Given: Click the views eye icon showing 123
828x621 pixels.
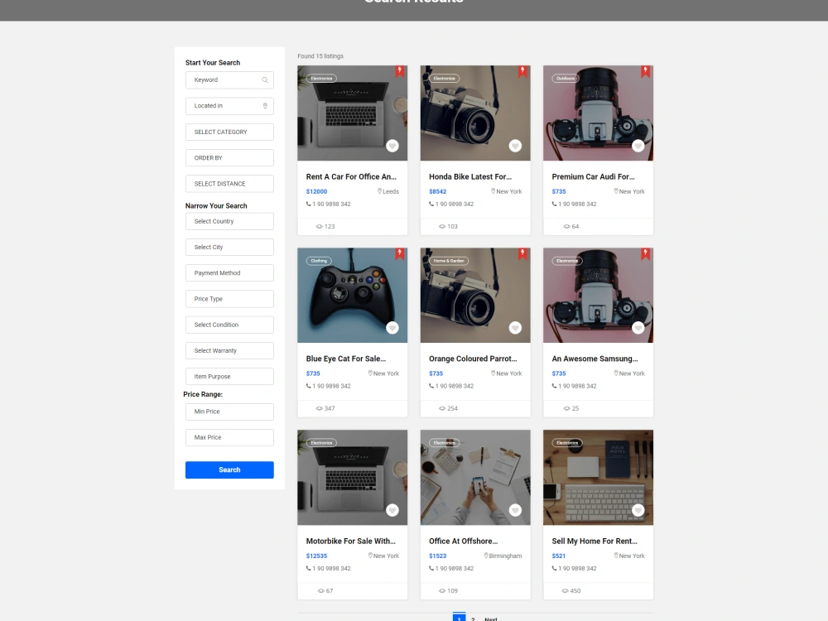Looking at the screenshot, I should (319, 227).
